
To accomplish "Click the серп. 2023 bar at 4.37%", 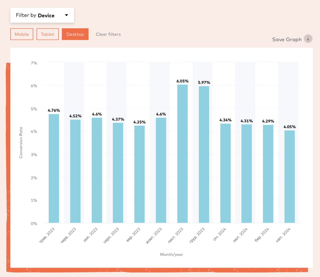I will tap(118, 173).
